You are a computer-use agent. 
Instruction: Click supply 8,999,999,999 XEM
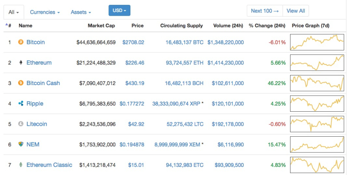[177, 144]
